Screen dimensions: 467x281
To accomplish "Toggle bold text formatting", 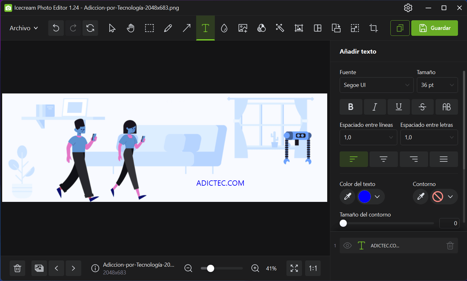I will (x=351, y=107).
